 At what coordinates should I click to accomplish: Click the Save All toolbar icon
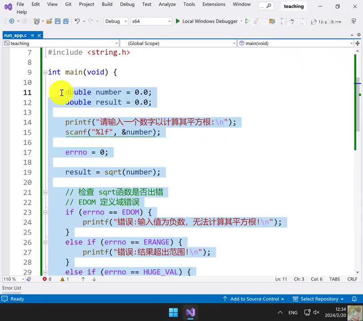66,21
